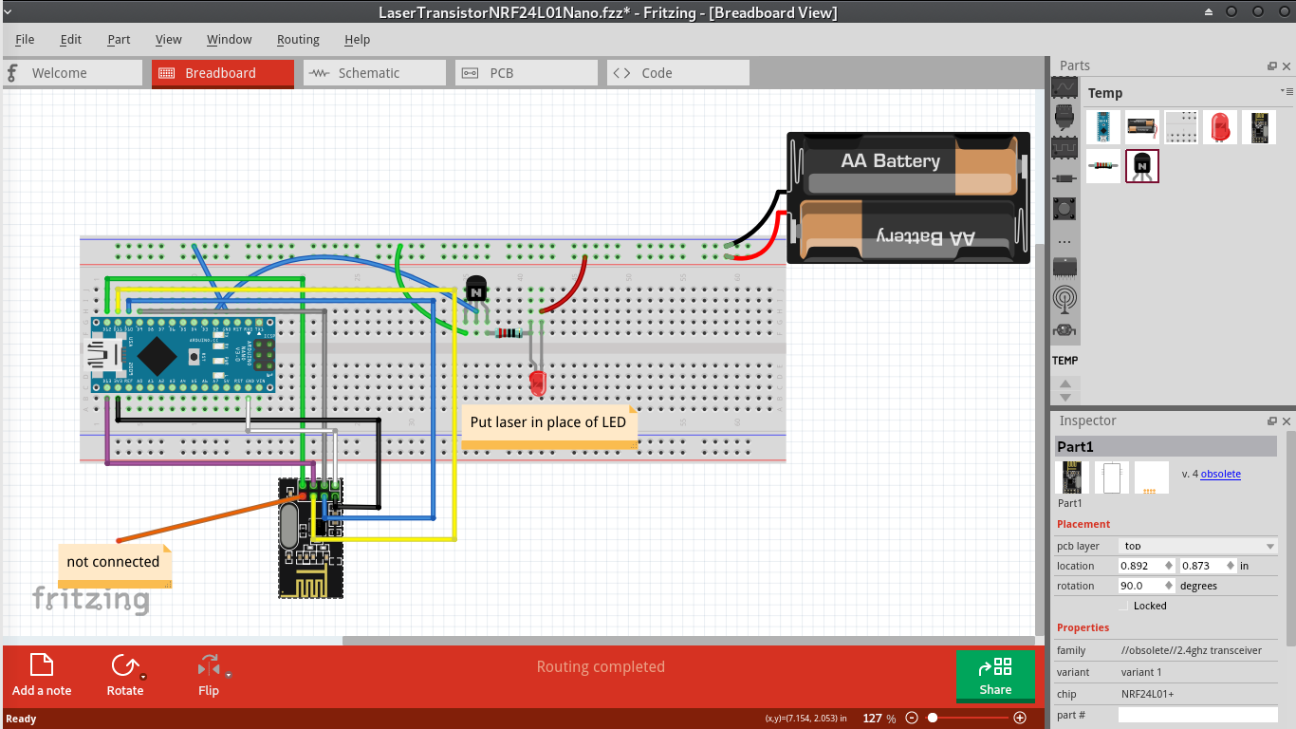This screenshot has height=729, width=1296.
Task: Close the Inspector panel
Action: coord(1287,421)
